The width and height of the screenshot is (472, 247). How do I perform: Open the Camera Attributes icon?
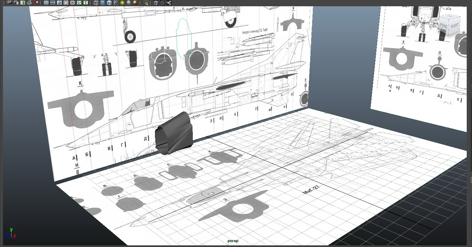tap(16, 3)
